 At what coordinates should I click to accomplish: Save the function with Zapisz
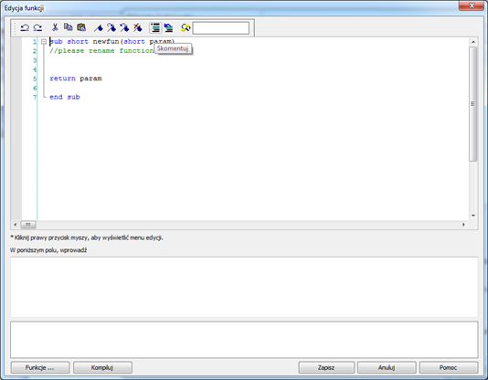tap(326, 367)
